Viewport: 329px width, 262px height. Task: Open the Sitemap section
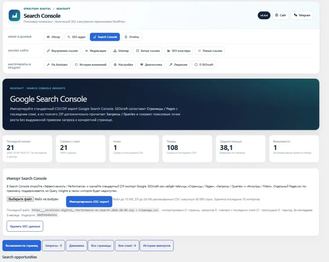tap(121, 51)
